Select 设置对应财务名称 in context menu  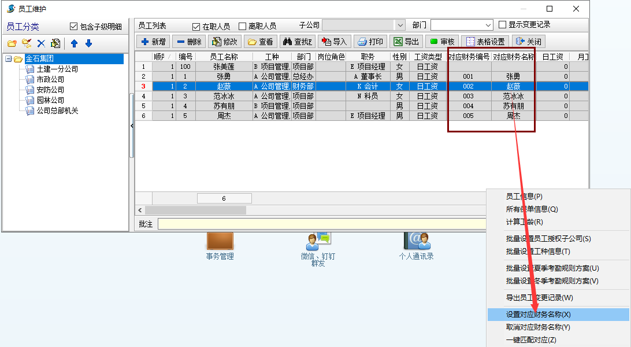point(537,315)
